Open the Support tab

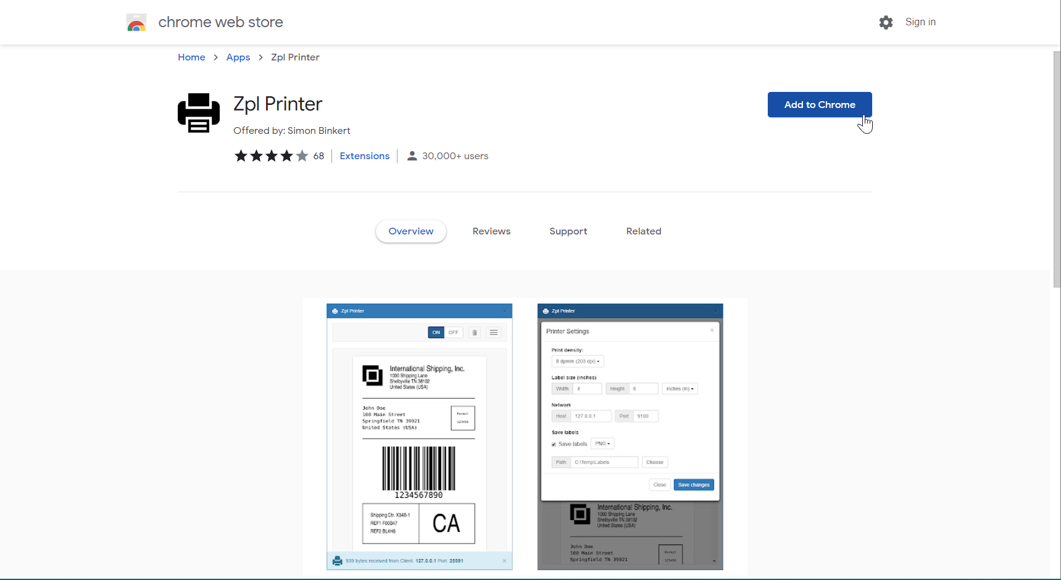tap(568, 231)
